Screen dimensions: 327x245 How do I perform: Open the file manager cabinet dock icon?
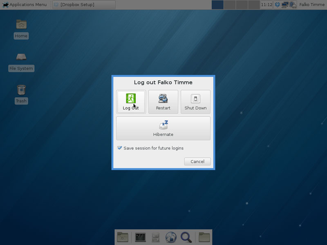(x=156, y=237)
